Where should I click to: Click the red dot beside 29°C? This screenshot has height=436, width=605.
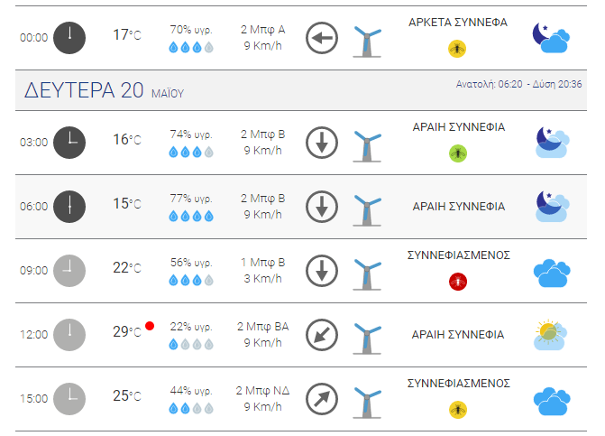(150, 326)
